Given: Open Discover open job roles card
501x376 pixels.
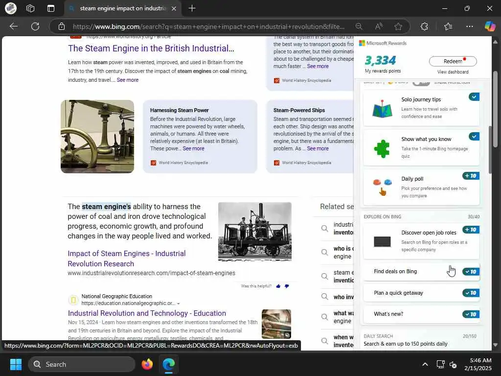Looking at the screenshot, I should 421,241.
